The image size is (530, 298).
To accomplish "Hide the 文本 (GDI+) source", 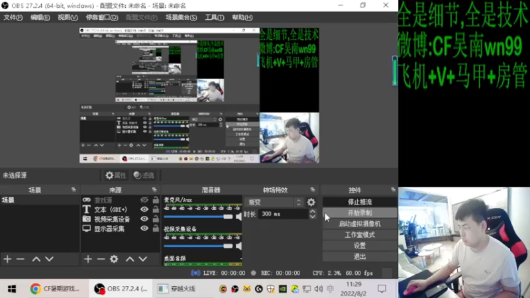I will click(144, 209).
